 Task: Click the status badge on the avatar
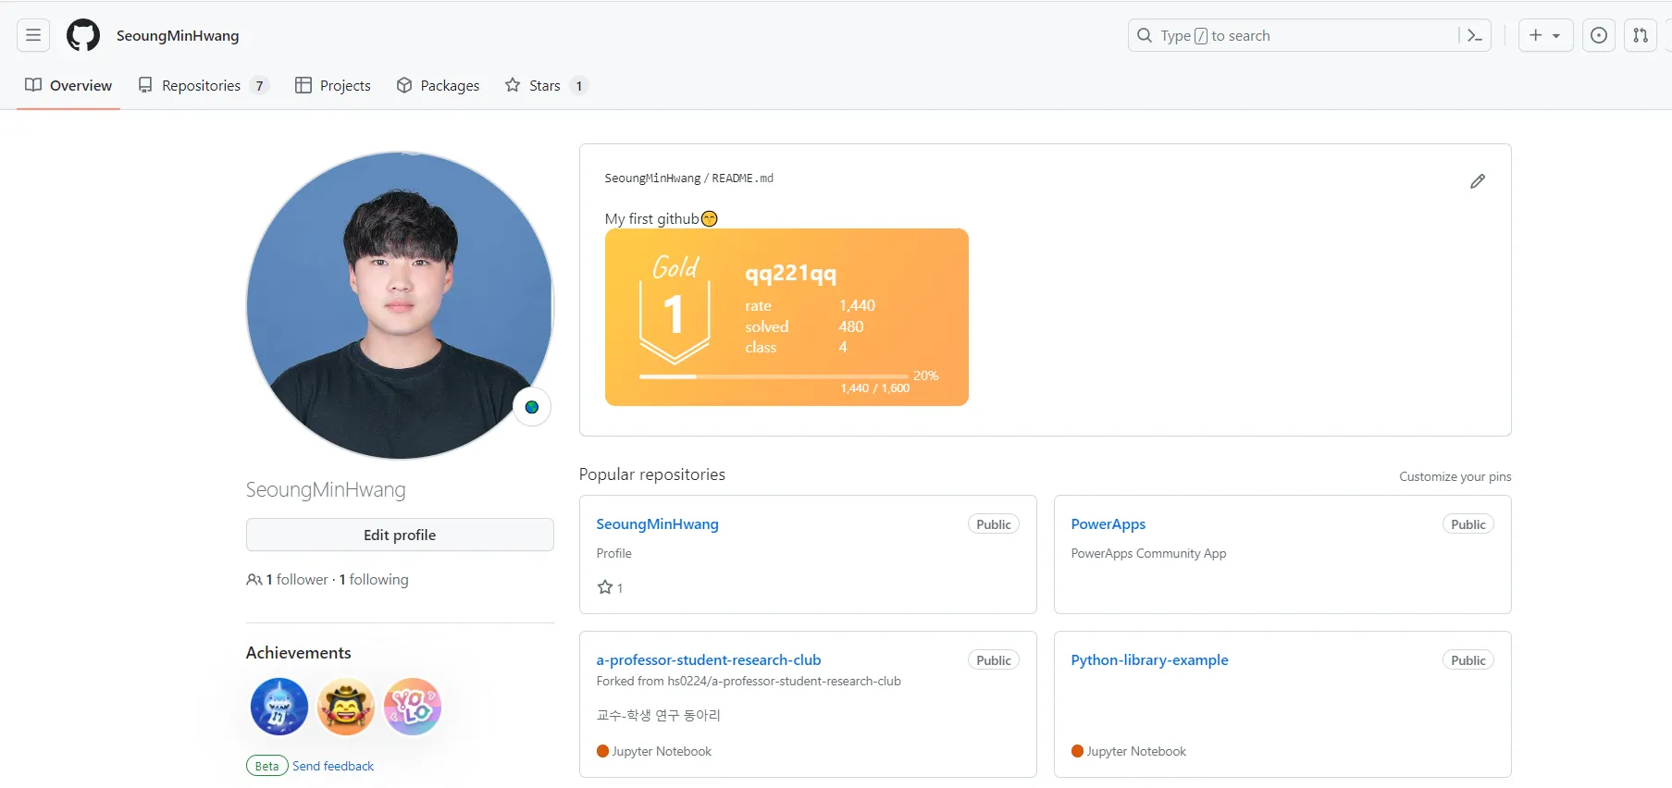532,407
